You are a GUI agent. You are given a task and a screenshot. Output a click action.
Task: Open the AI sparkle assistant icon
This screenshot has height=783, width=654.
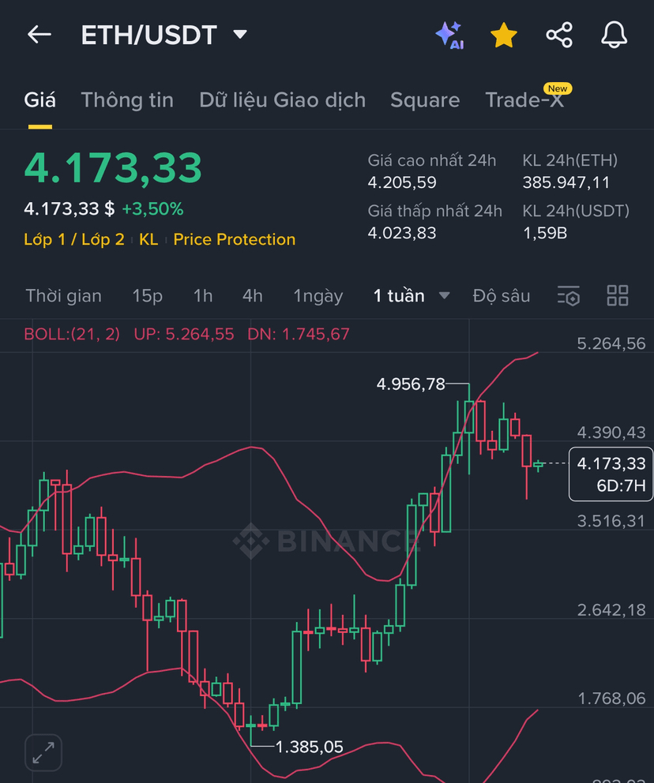point(449,35)
